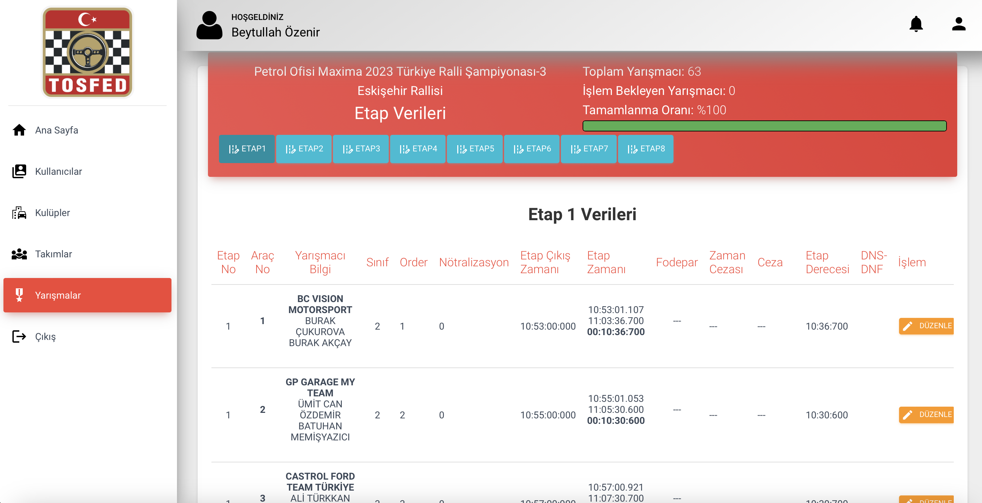Image resolution: width=982 pixels, height=503 pixels.
Task: Click stage result 10:36:700
Action: tap(826, 326)
